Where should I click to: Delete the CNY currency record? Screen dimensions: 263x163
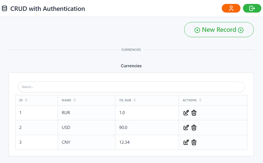point(194,142)
